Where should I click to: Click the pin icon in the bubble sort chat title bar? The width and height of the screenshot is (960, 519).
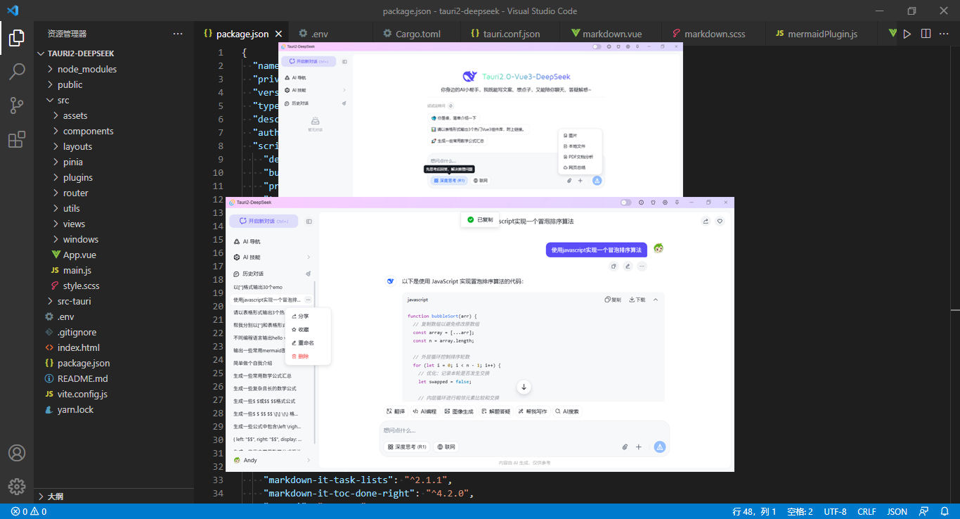pos(676,203)
